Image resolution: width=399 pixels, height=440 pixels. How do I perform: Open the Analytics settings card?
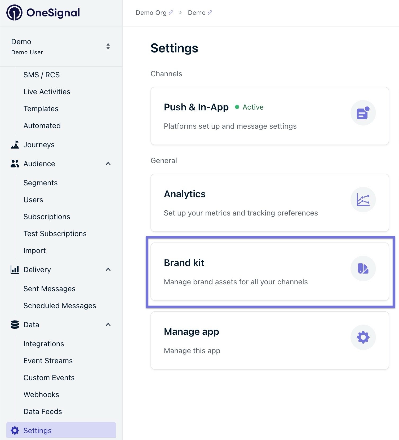pos(270,203)
